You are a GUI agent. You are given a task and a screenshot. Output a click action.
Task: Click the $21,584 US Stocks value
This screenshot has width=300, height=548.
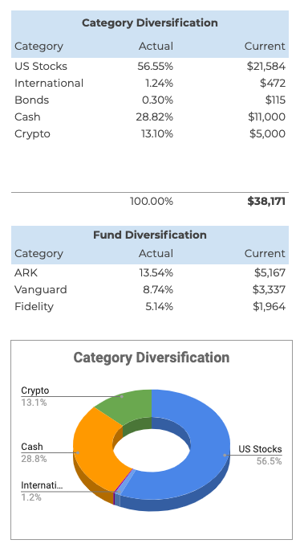point(266,66)
